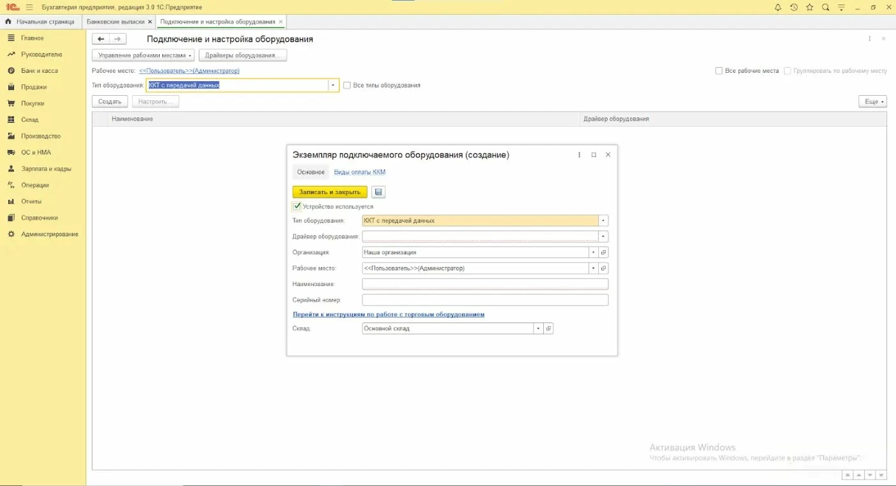Open the Банковские выписки tab
896x486 pixels.
[x=116, y=22]
